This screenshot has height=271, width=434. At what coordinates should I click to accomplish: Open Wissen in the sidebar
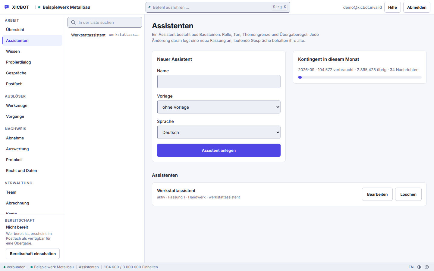tap(32, 51)
